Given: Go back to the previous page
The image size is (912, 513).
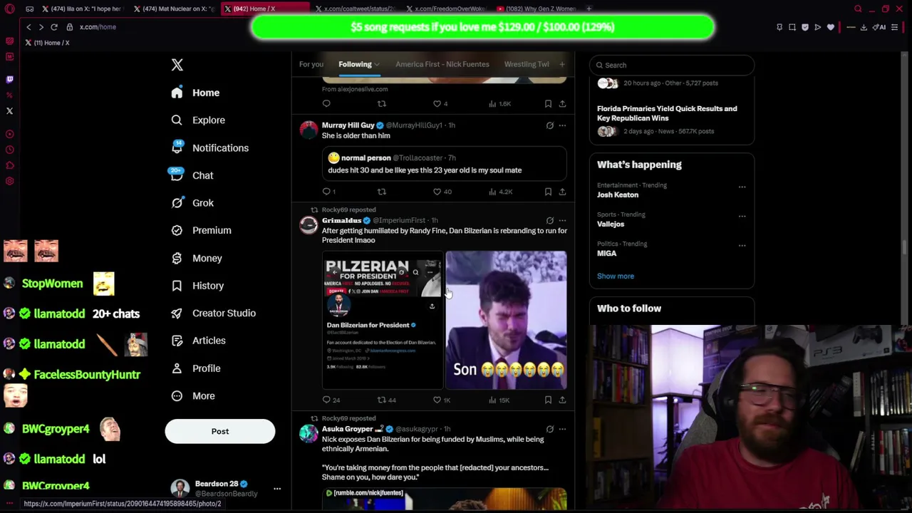Looking at the screenshot, I should 28,27.
